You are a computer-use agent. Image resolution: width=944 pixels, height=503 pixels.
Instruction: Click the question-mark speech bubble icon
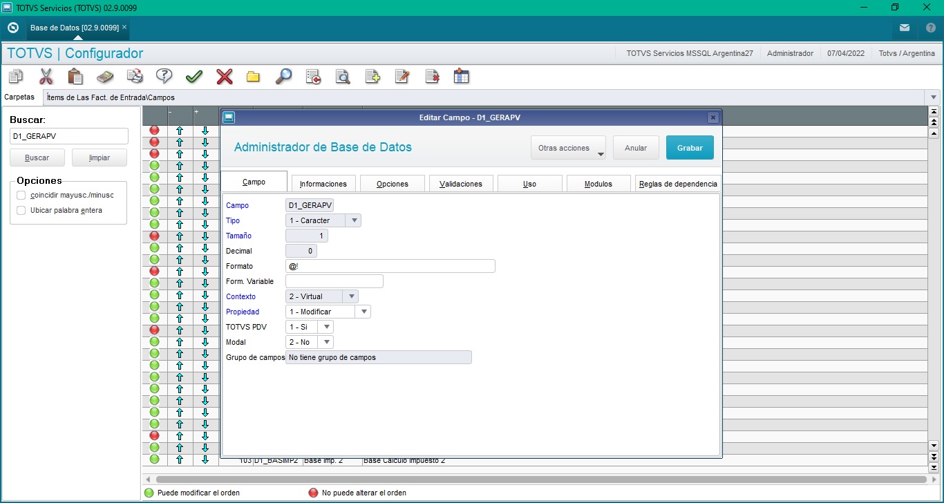(x=164, y=76)
